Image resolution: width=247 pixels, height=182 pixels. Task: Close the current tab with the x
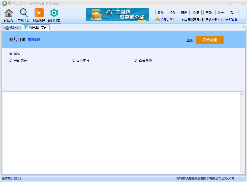244,27
